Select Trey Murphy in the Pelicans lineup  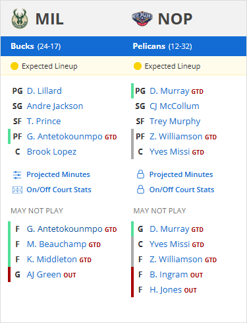pos(175,122)
